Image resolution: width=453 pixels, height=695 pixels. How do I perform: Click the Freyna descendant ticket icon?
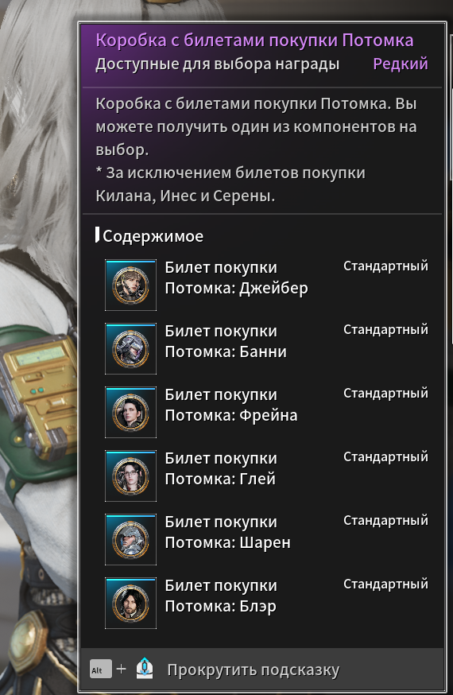[x=130, y=412]
